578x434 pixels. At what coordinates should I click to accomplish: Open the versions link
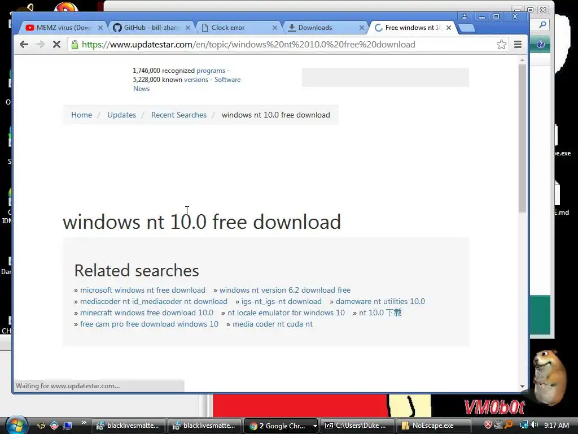tap(196, 80)
